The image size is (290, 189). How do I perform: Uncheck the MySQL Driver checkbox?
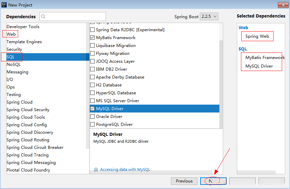point(93,109)
